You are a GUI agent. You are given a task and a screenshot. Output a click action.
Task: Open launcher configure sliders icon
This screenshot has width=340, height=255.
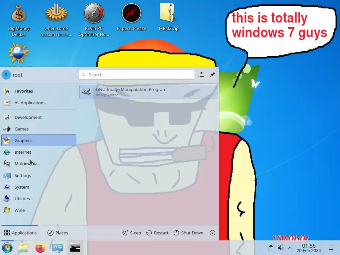tap(201, 75)
